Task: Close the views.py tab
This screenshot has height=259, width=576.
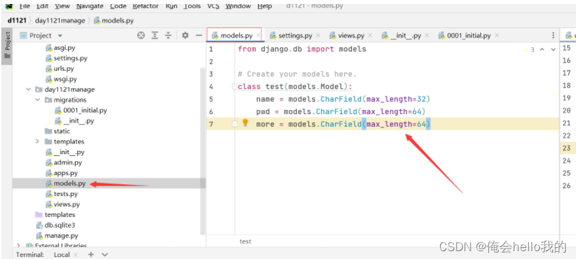Action: [370, 35]
